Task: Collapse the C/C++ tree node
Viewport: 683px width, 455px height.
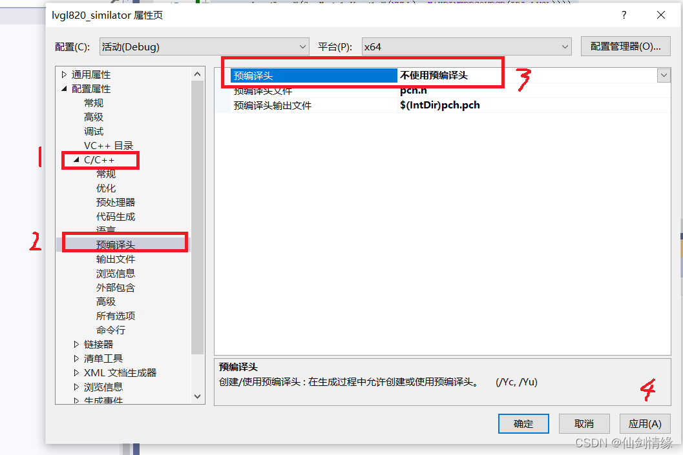Action: (76, 159)
